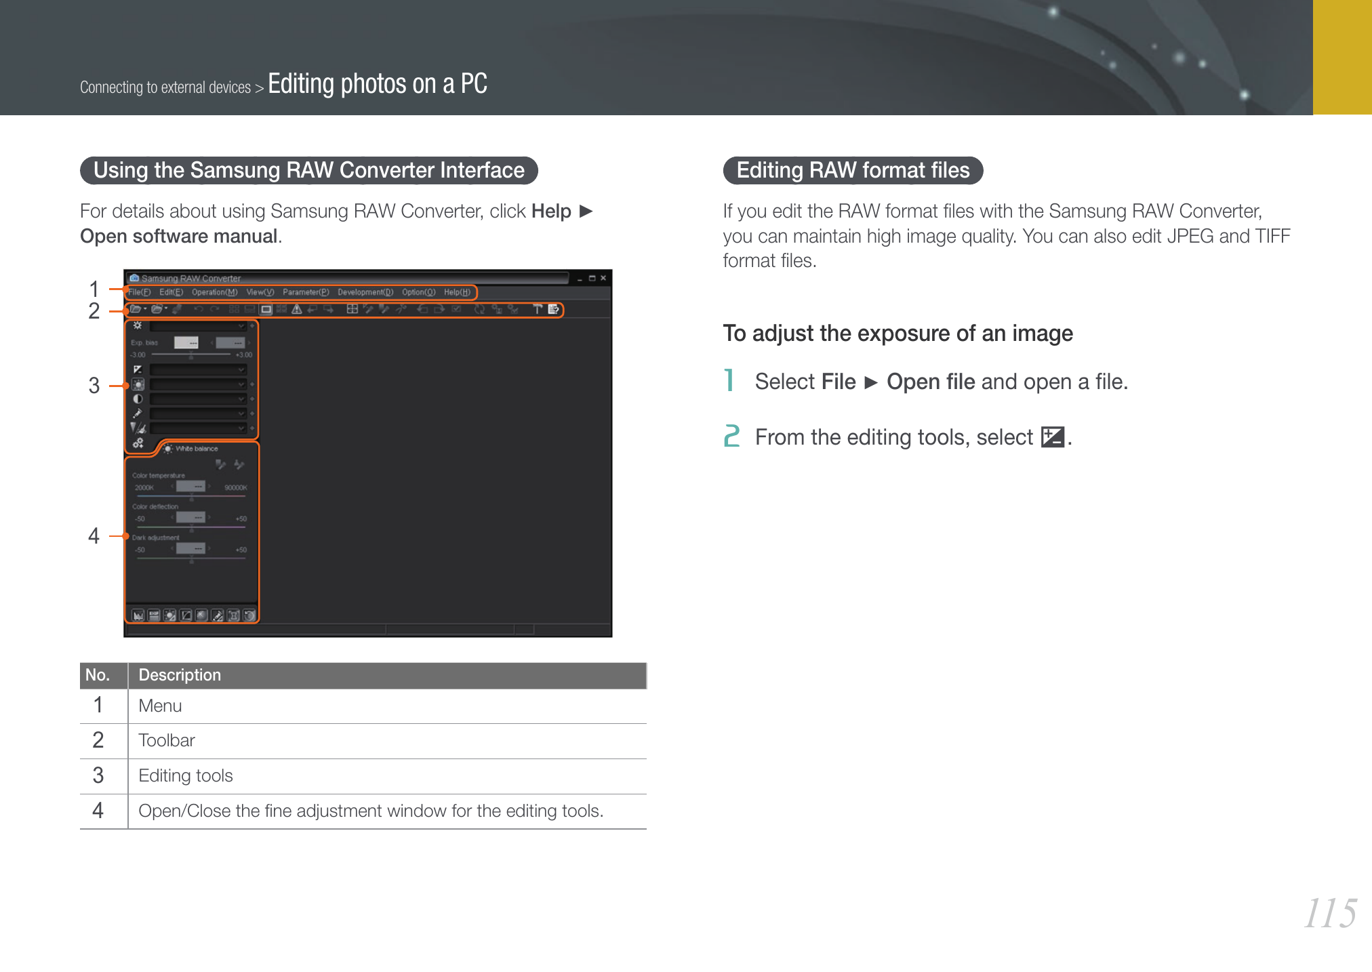Click the gear sun icon atop editing tools

(x=138, y=326)
